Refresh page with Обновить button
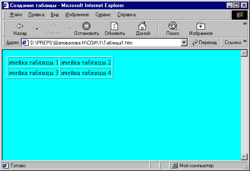This screenshot has height=171, width=250. [x=115, y=29]
